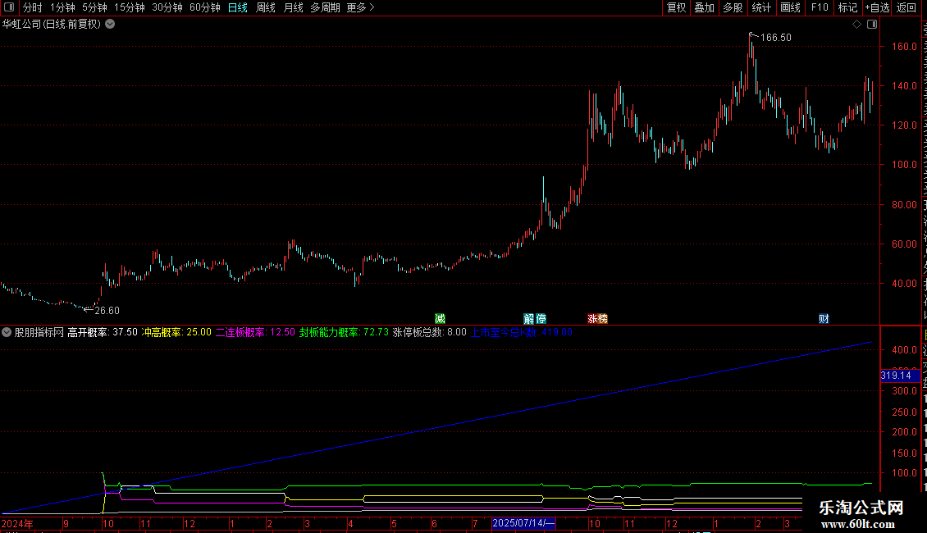Click the 统计 statistics button

coord(761,7)
